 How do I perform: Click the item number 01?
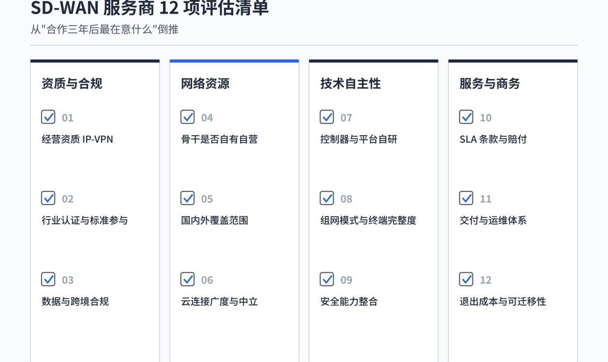[x=68, y=117]
